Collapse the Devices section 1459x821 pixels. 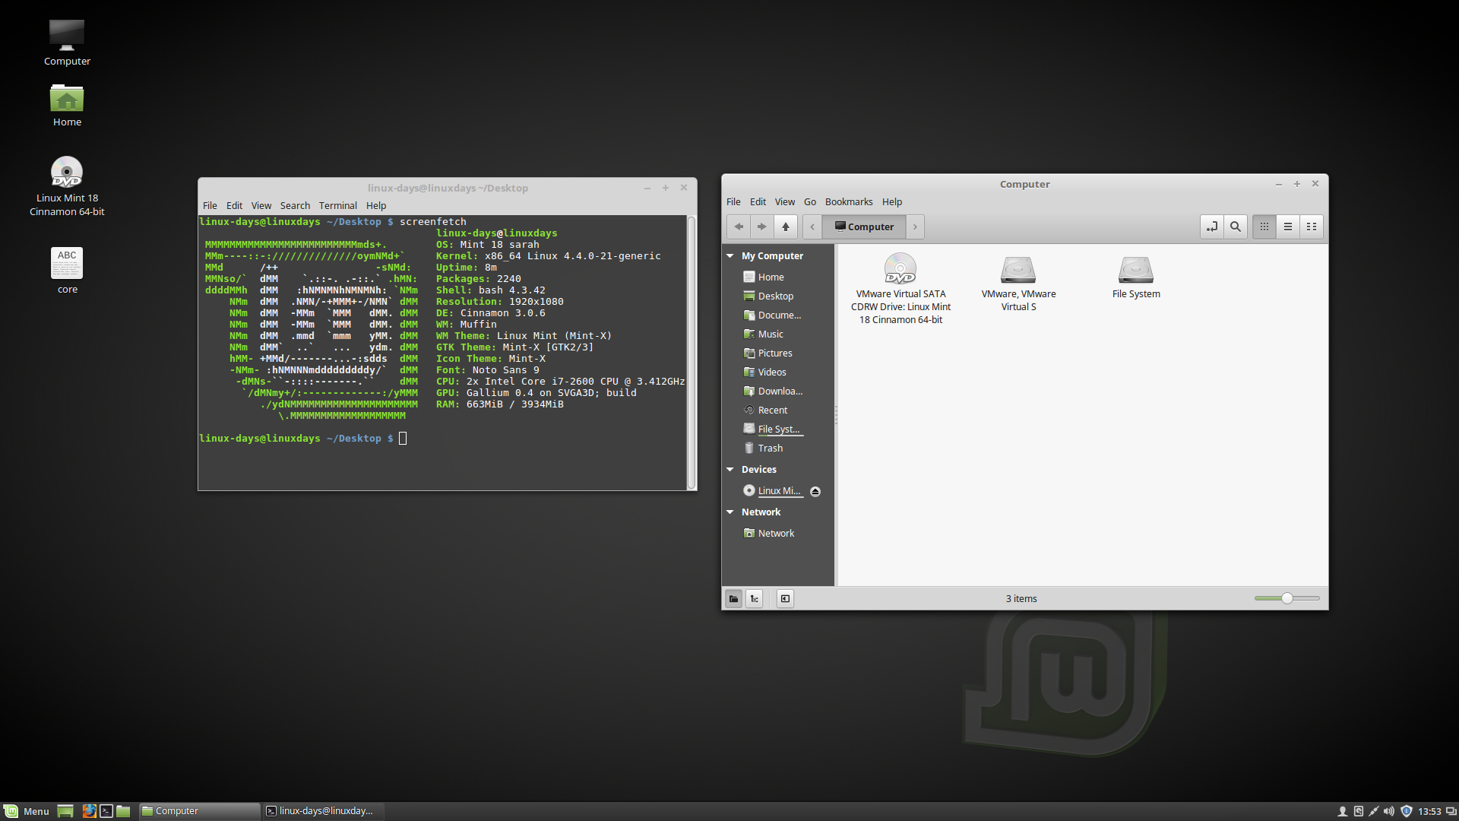click(730, 470)
